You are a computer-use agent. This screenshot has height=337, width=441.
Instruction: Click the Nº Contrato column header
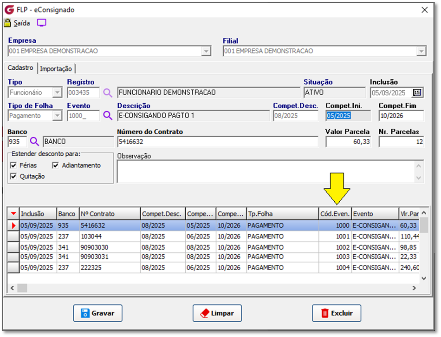click(x=110, y=214)
